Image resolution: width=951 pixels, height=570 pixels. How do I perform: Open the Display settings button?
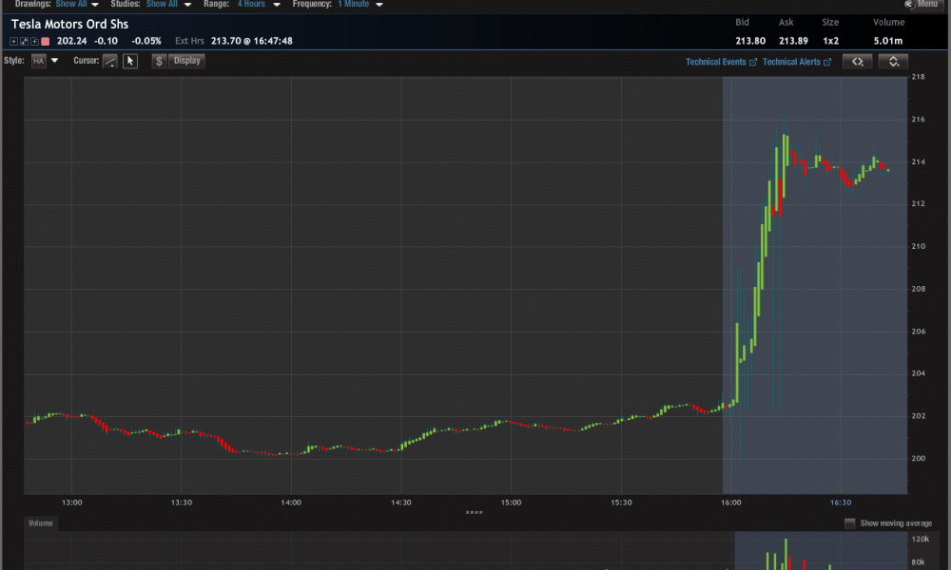coord(186,61)
